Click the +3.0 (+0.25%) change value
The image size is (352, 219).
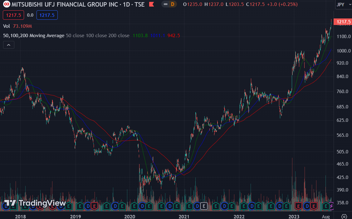coord(282,4)
